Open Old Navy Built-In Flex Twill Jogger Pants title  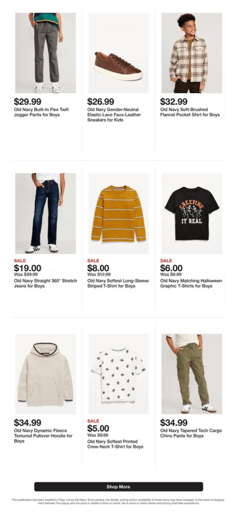(x=41, y=112)
